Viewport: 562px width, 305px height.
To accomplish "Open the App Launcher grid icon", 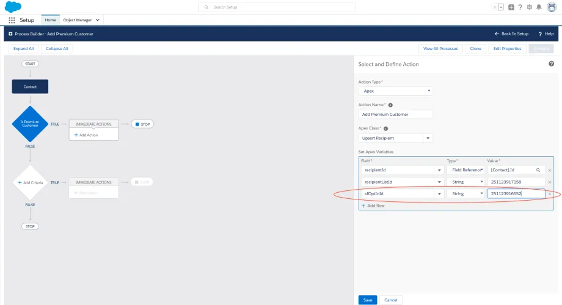I will (12, 20).
